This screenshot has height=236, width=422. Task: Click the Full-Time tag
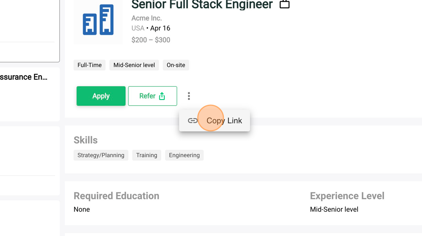click(90, 65)
